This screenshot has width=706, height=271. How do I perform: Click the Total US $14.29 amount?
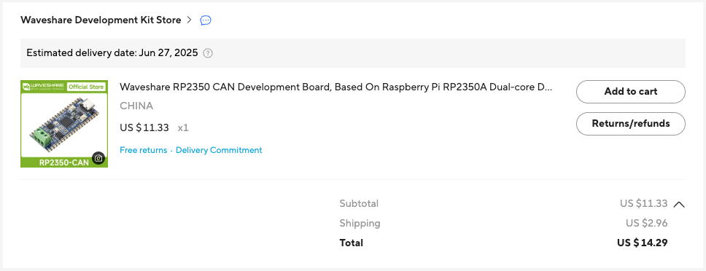click(642, 243)
